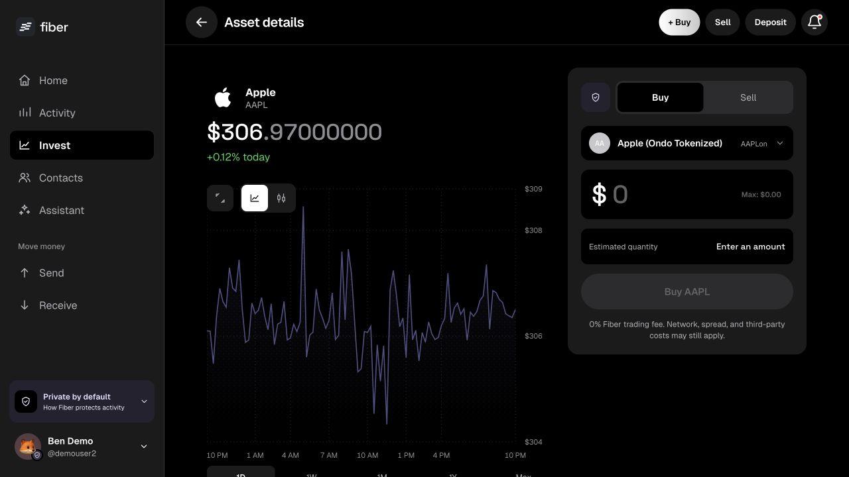Select the Sell tab in trade panel
Screen dimensions: 849x477
(x=748, y=97)
